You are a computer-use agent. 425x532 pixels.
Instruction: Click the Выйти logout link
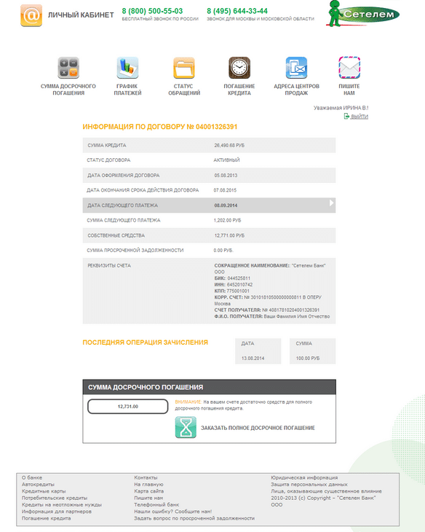[x=360, y=117]
